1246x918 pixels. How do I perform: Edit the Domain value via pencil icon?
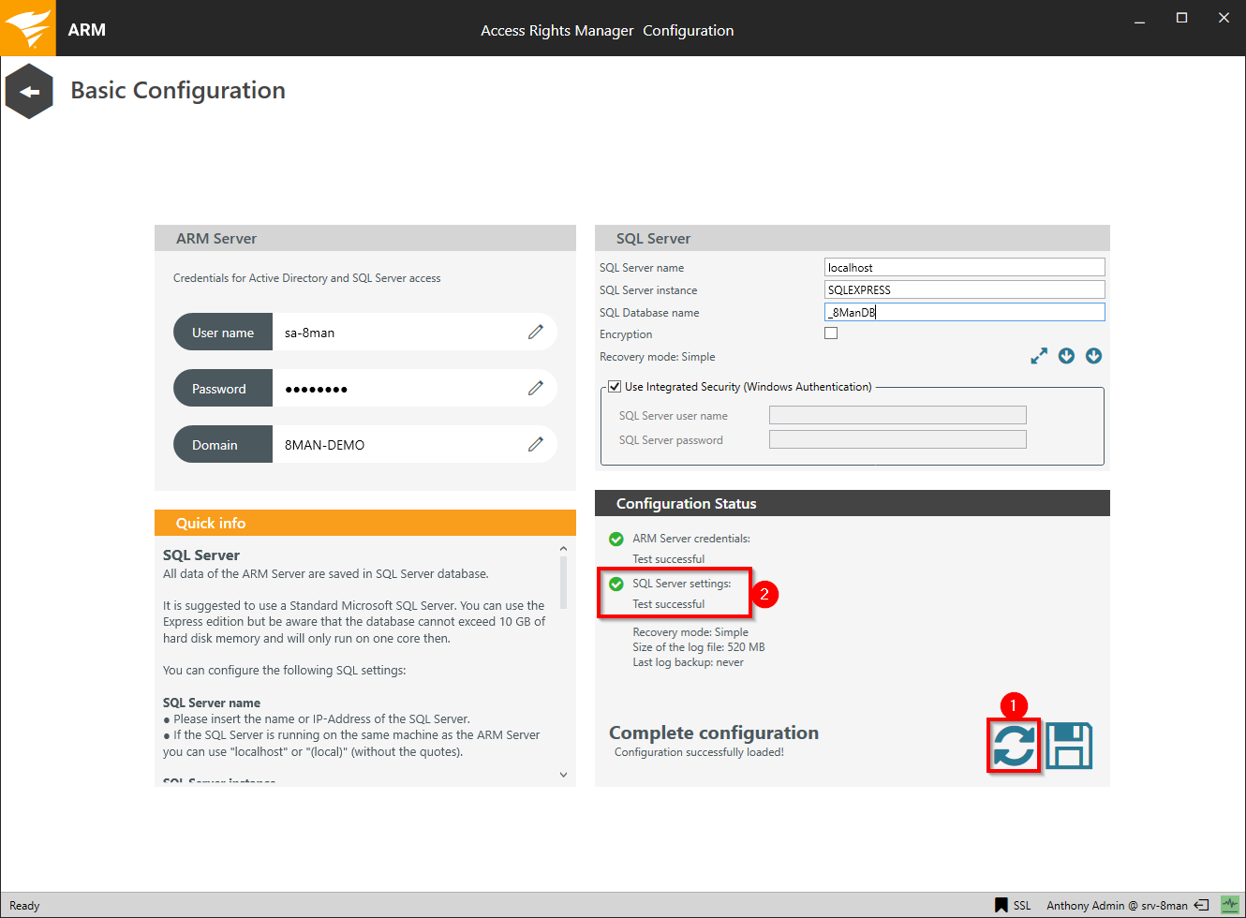point(535,444)
